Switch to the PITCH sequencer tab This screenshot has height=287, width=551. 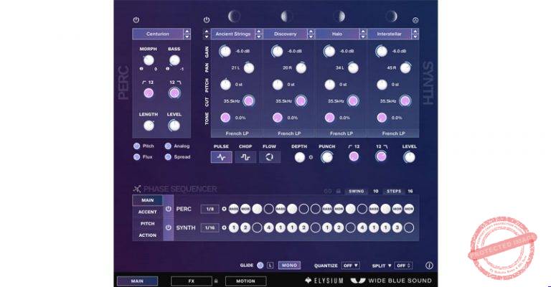(148, 223)
